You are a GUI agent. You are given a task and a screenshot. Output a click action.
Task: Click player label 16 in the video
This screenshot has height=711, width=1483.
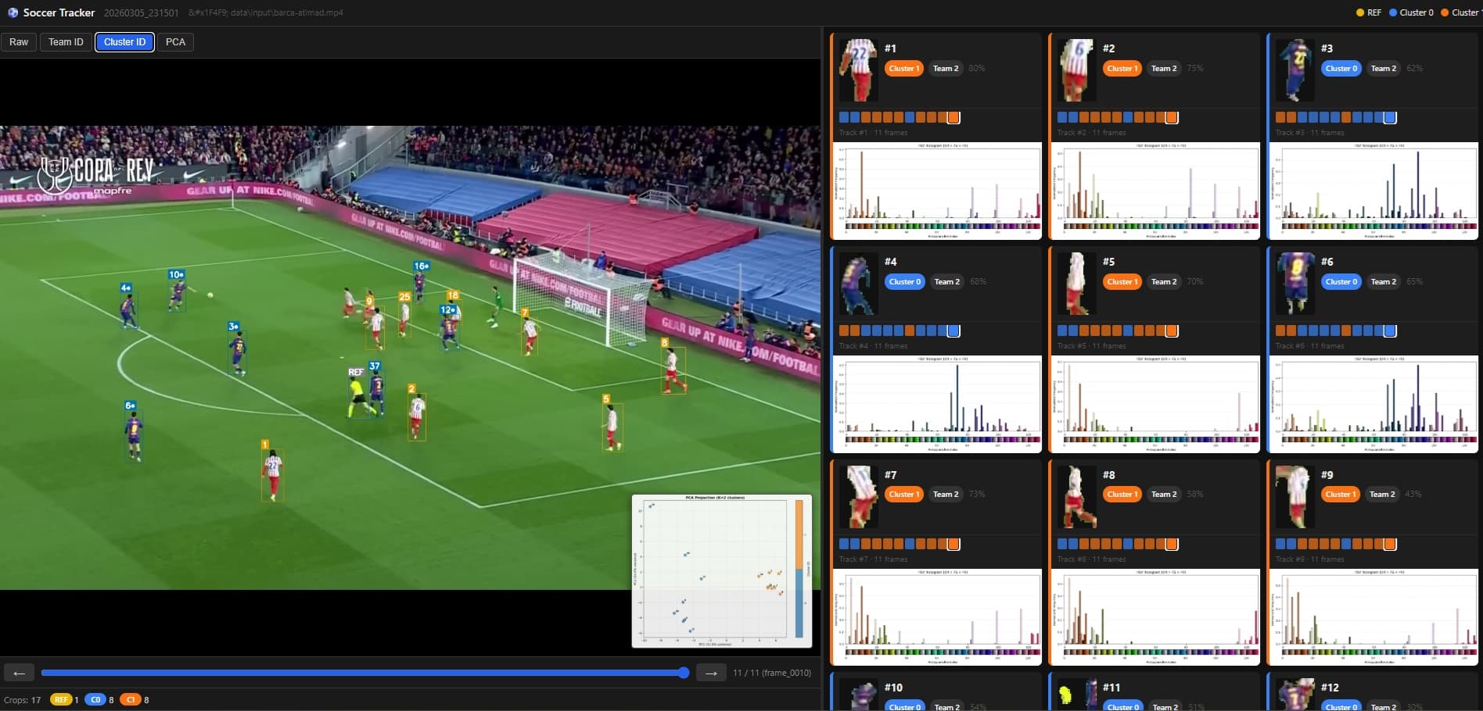click(421, 266)
